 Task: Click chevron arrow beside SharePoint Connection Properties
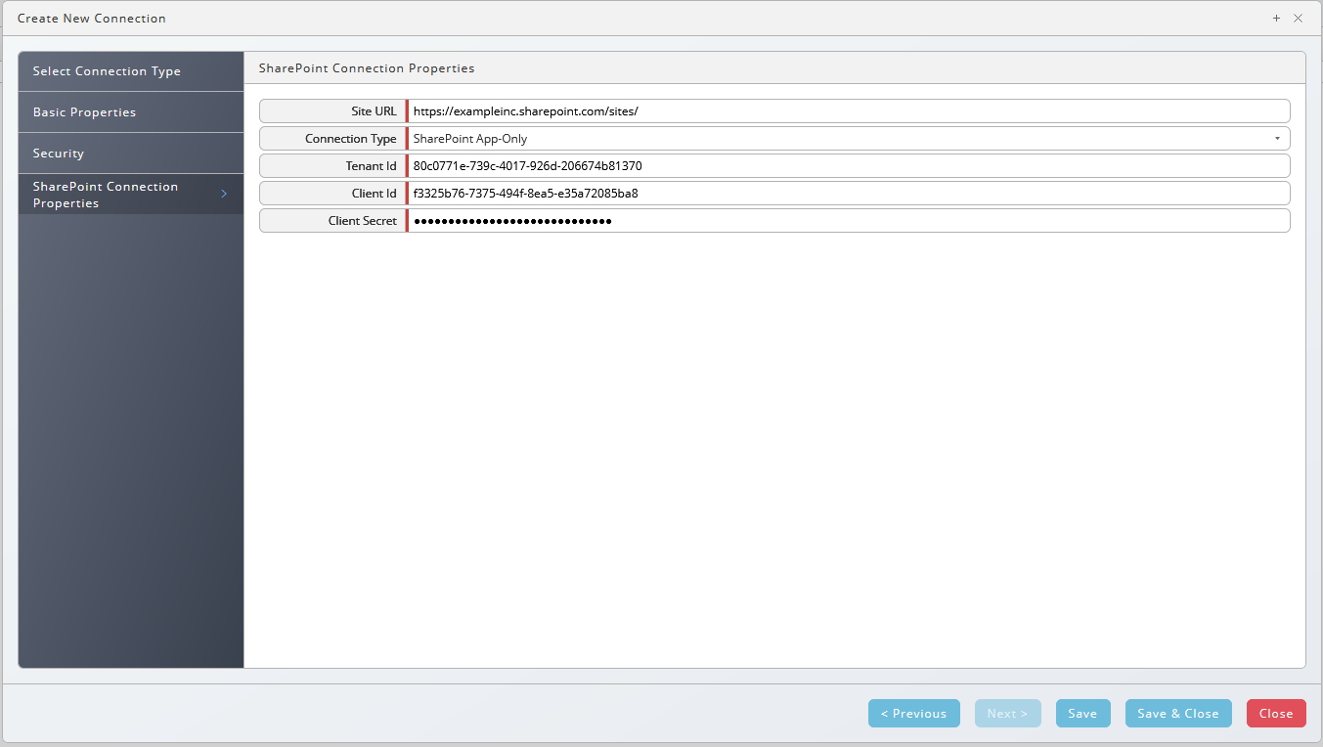[224, 195]
